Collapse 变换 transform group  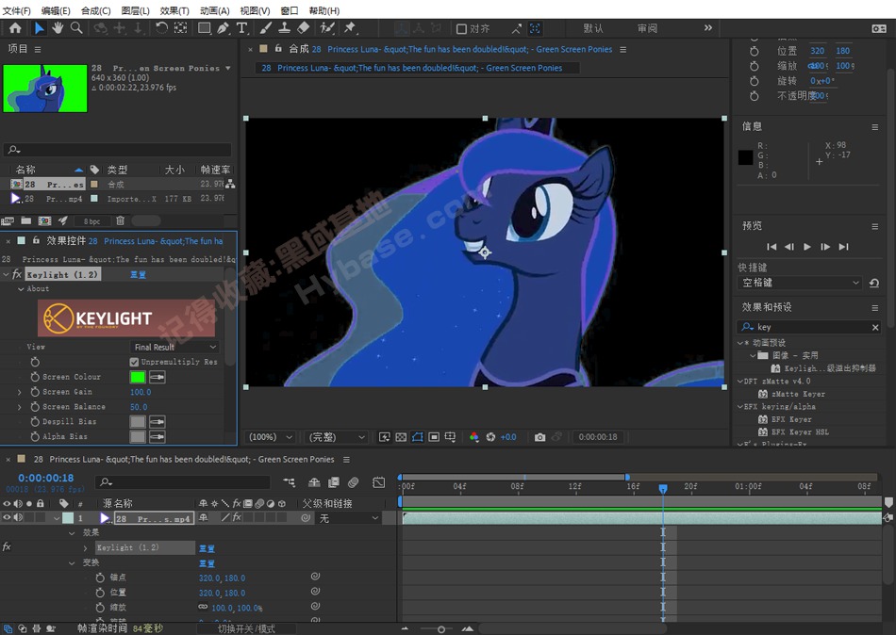coord(72,563)
